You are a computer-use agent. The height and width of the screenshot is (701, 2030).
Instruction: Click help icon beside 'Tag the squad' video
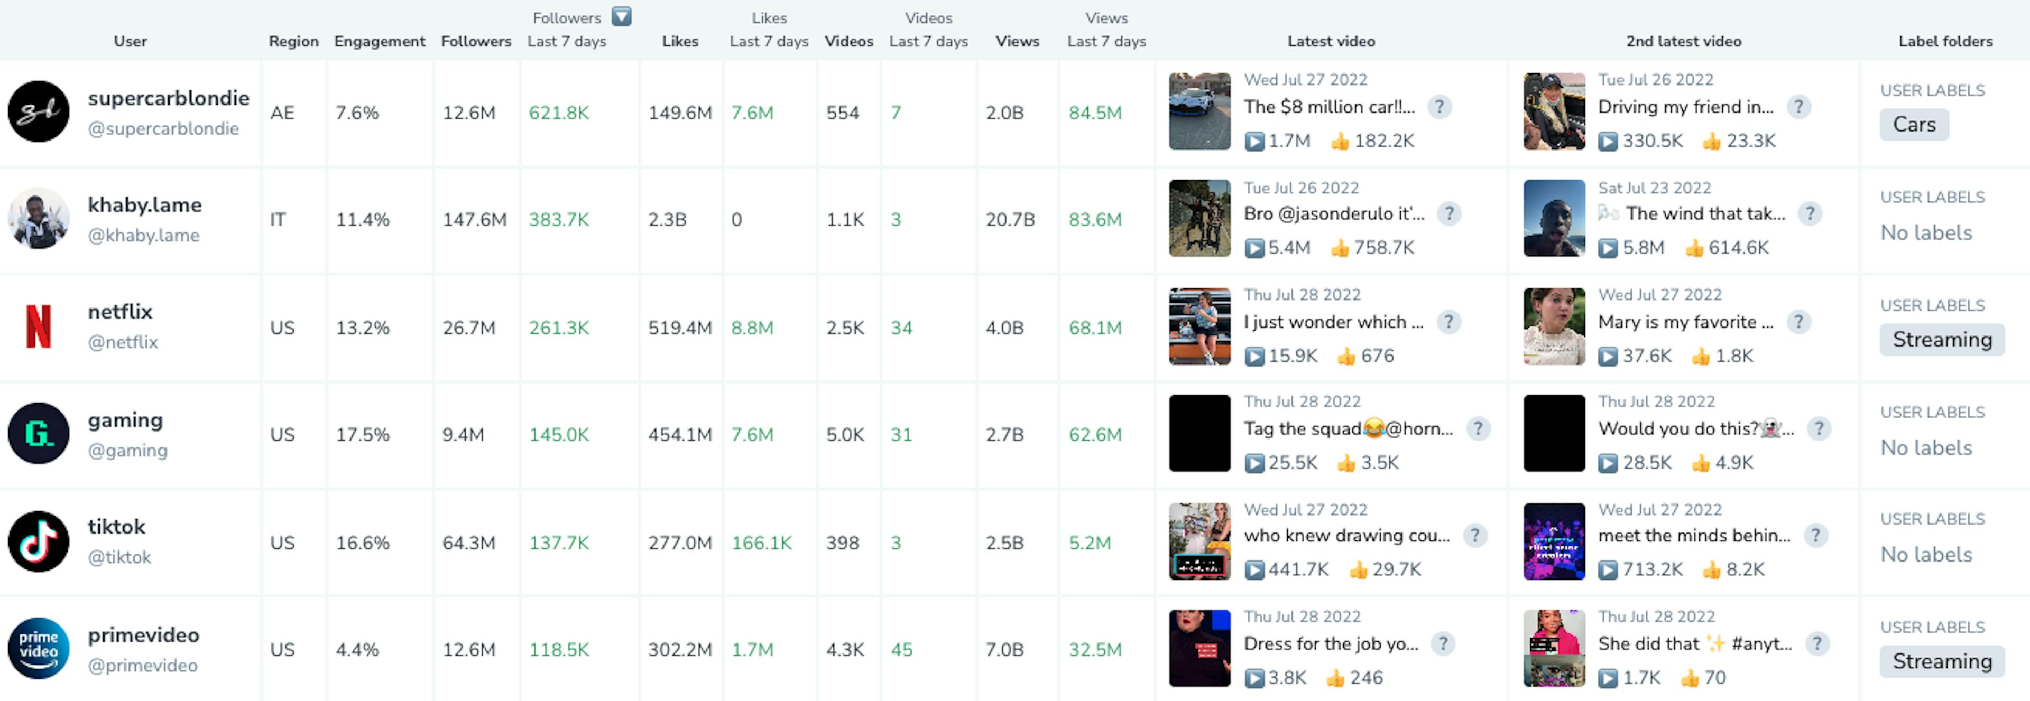pos(1478,428)
